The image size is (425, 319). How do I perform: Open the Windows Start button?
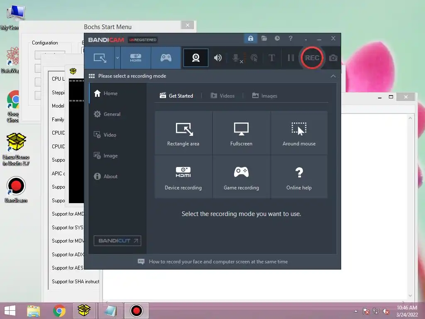pyautogui.click(x=10, y=310)
